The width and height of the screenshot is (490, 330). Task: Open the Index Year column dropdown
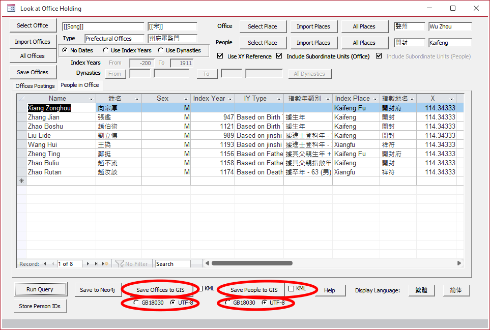(230, 99)
